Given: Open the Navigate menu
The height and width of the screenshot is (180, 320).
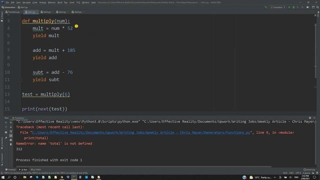Looking at the screenshot, I should [26, 2].
